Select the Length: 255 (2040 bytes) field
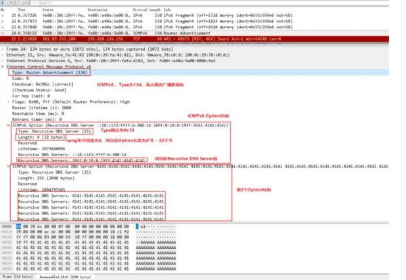This screenshot has width=406, height=280. 46,178
